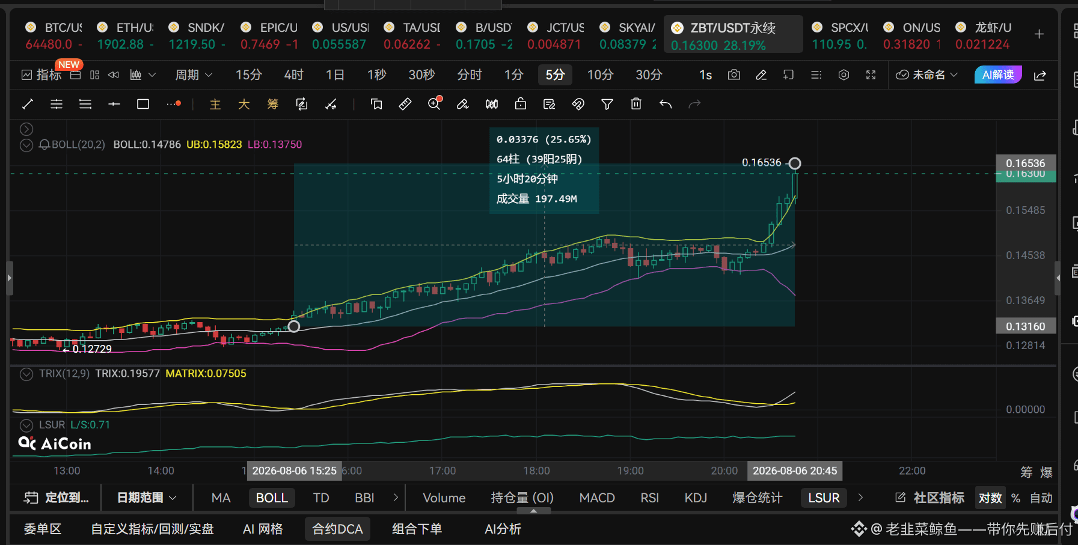
Task: Select the rectangle drawing tool
Action: tap(143, 104)
